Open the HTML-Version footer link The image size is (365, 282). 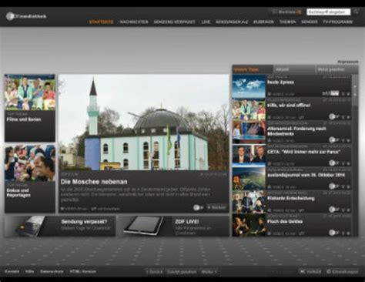point(83,271)
